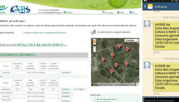Click the sadsadsad description cell
This screenshot has width=179, height=102.
pyautogui.click(x=6, y=89)
